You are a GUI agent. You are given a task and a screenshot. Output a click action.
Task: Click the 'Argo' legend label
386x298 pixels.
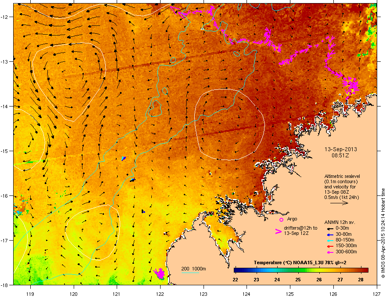292,219
